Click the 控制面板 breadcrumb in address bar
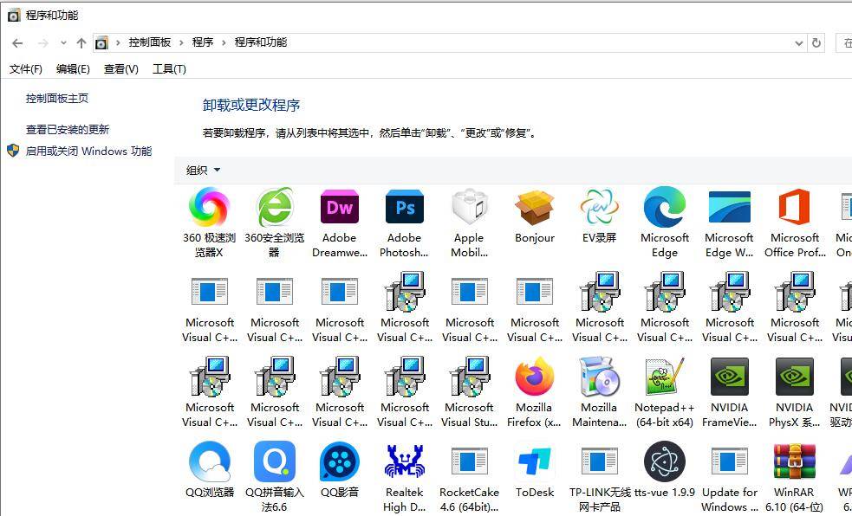 [149, 42]
